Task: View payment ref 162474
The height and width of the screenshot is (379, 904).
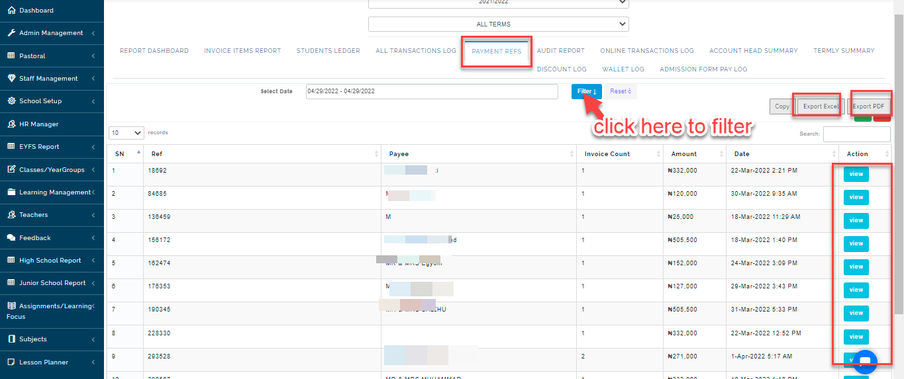Action: pyautogui.click(x=856, y=267)
